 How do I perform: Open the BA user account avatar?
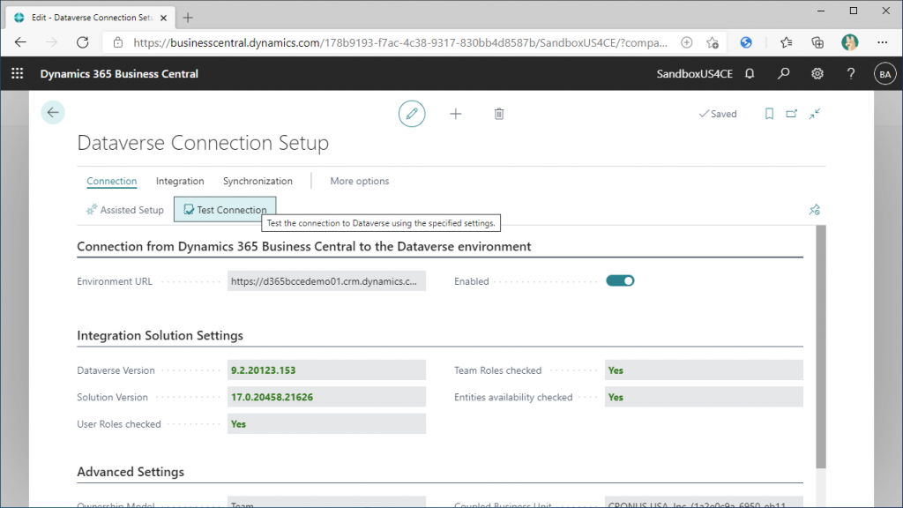click(885, 74)
